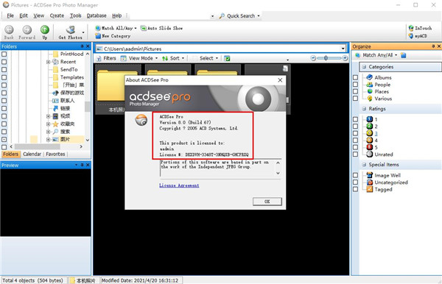Viewport: 442px width, 284px height.
Task: Switch to the Calendar tab
Action: [x=32, y=154]
